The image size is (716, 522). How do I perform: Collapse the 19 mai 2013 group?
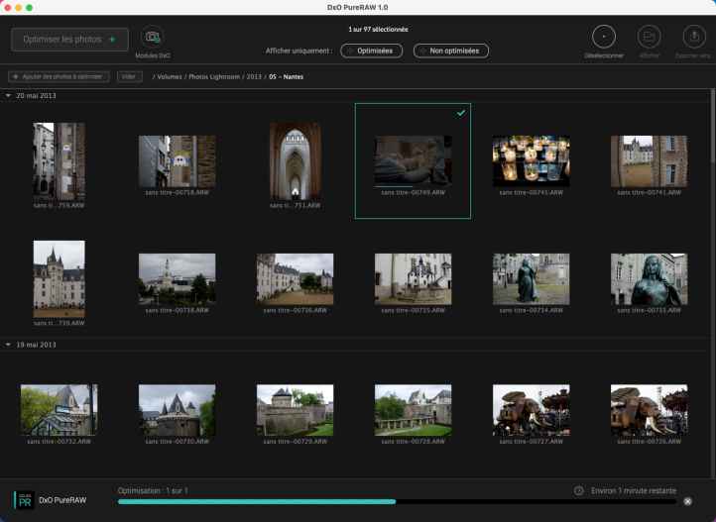click(9, 345)
